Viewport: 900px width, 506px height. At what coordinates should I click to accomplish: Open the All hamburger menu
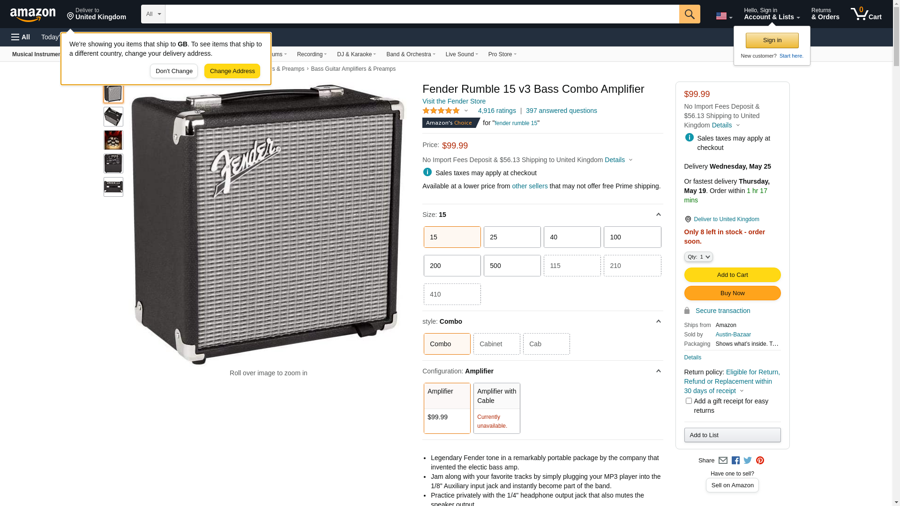(x=21, y=37)
